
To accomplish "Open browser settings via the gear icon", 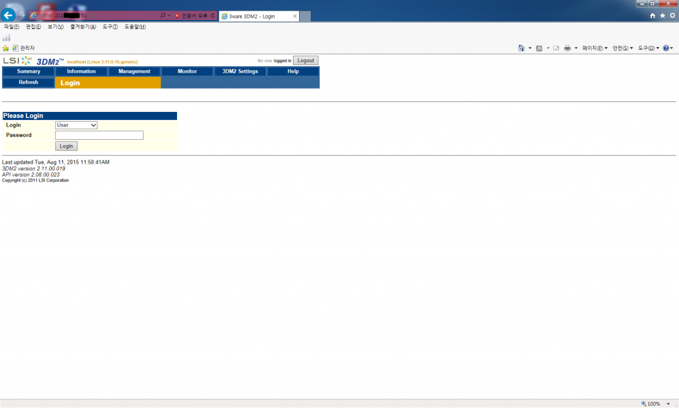I will (x=672, y=15).
